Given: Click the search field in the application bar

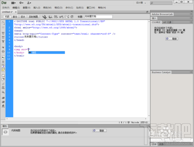Looking at the screenshot, I should [x=161, y=3].
